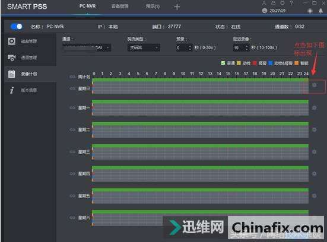Open the gear settings for the 星期四 row

[x=315, y=173]
